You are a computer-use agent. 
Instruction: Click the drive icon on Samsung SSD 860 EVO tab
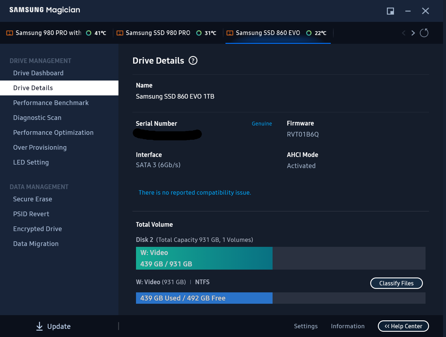pos(230,33)
